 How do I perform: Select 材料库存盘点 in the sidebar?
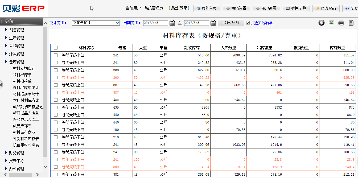coord(24,132)
